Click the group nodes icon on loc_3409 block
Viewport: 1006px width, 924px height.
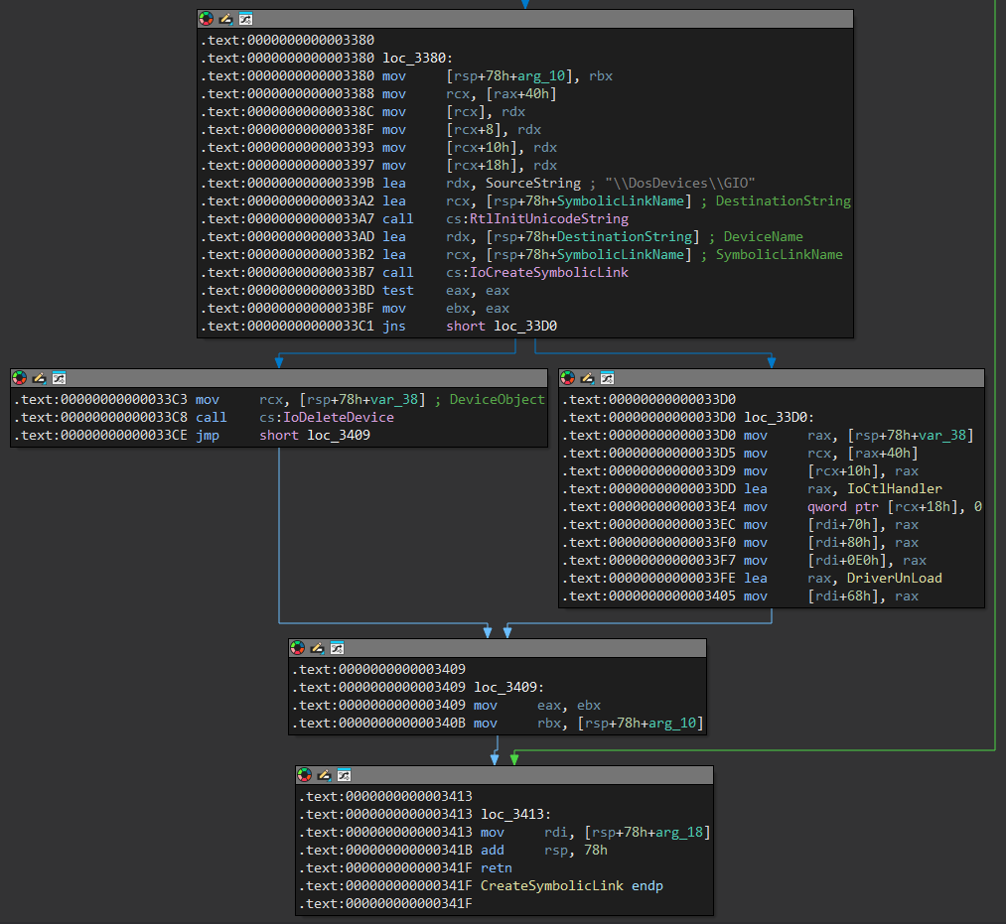point(337,648)
